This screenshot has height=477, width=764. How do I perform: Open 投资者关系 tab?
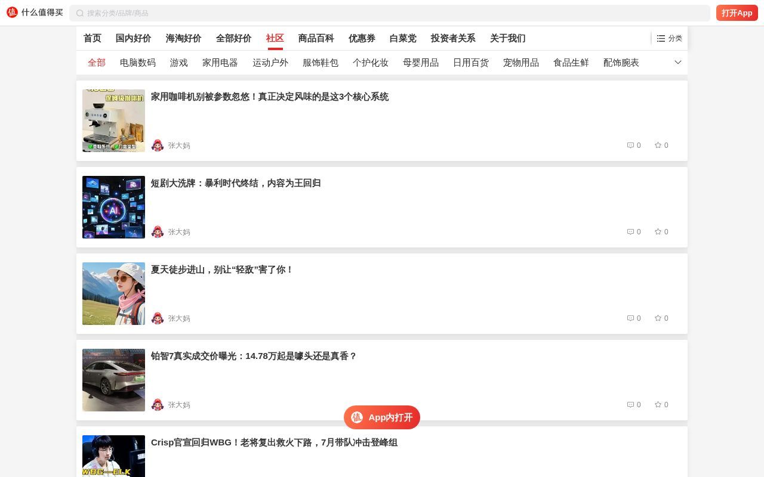pos(453,38)
